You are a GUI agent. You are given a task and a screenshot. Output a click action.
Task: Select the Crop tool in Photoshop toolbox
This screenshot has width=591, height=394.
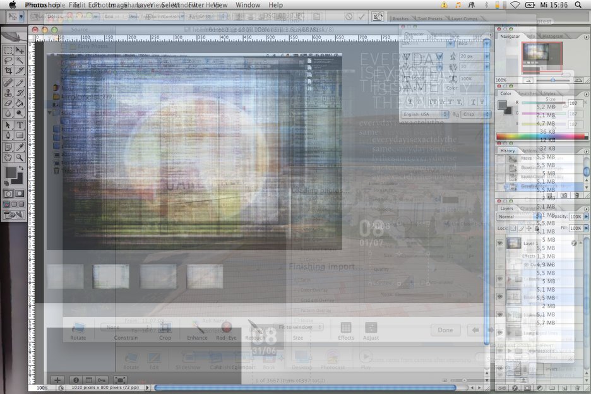point(8,71)
